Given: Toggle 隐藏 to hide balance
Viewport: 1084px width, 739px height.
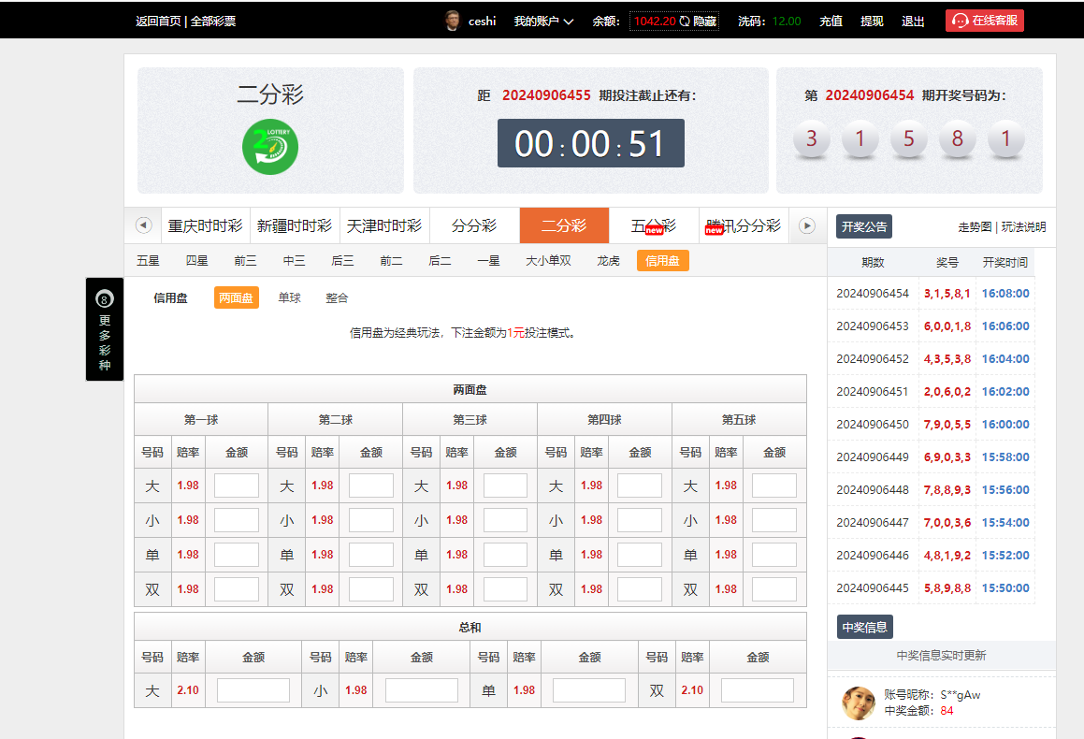Looking at the screenshot, I should coord(705,21).
